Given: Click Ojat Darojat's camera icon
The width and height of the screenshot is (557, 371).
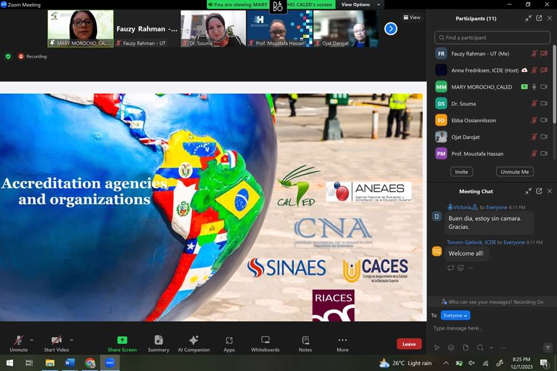Looking at the screenshot, I should [544, 136].
